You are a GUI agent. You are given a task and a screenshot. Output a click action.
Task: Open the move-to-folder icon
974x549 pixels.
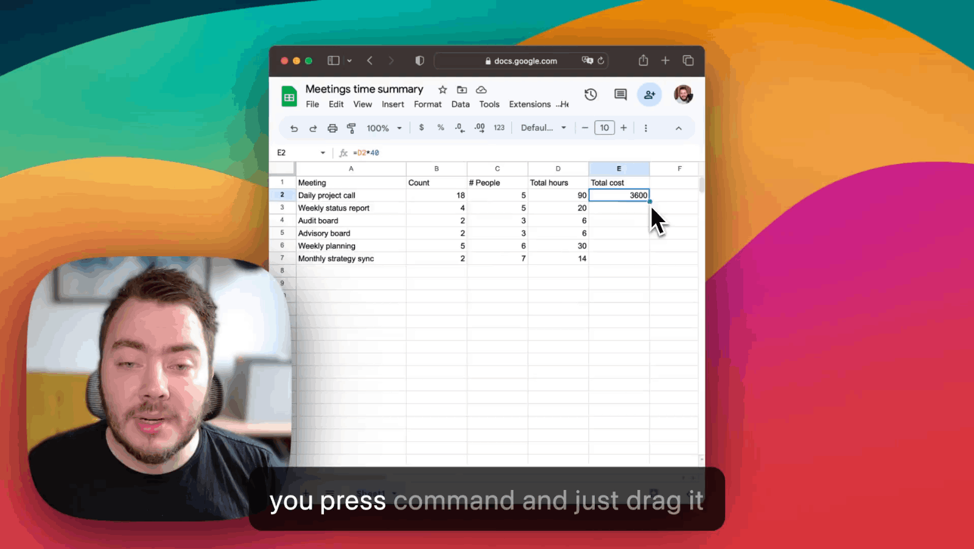(462, 89)
